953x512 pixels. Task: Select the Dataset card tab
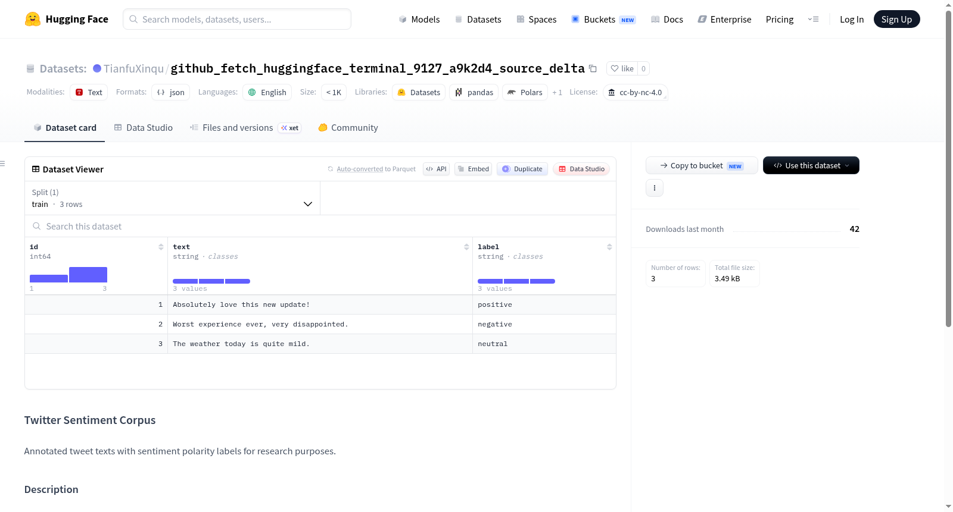pyautogui.click(x=64, y=127)
